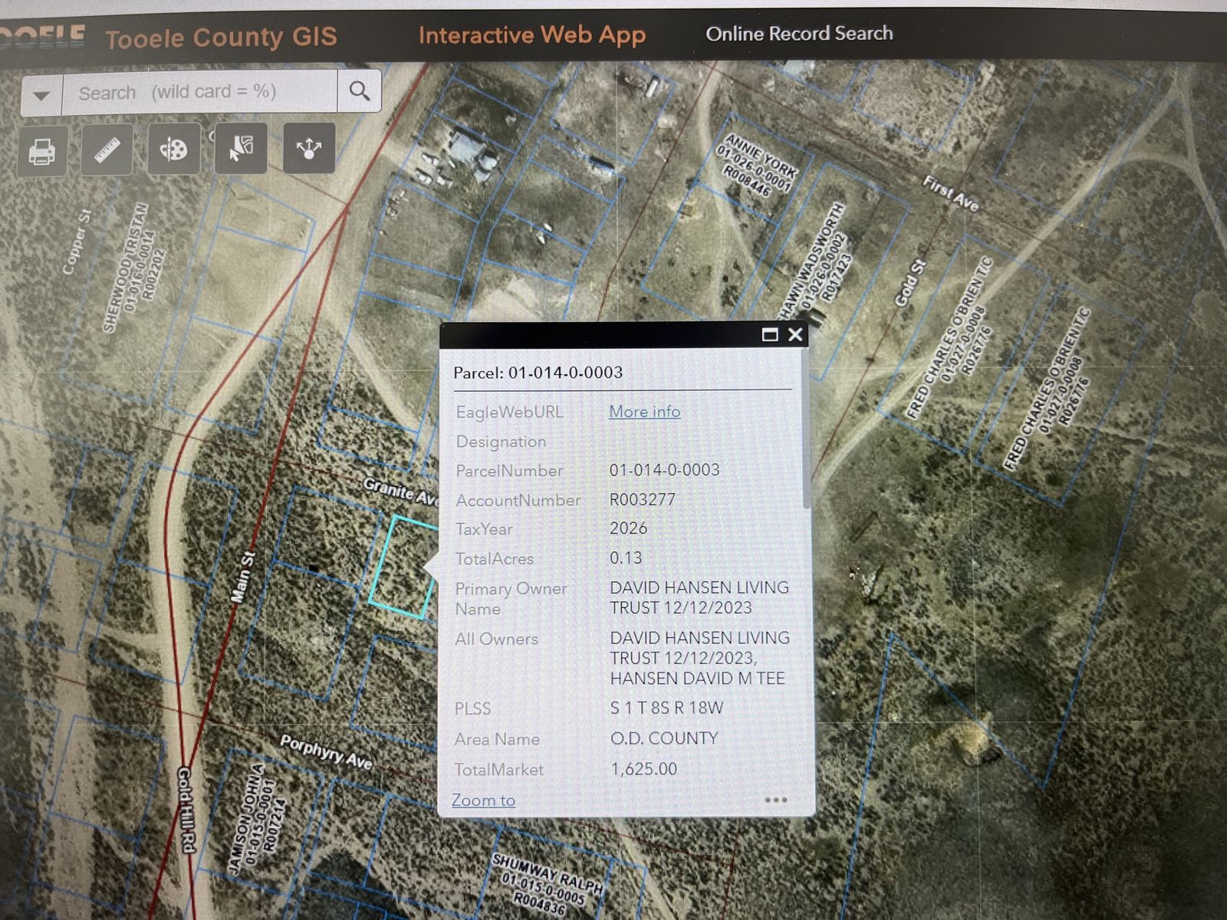Click the Tooele County GIS title
This screenshot has height=920, width=1227.
221,38
